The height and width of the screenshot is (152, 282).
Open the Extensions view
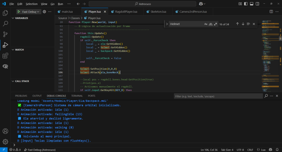[5, 56]
